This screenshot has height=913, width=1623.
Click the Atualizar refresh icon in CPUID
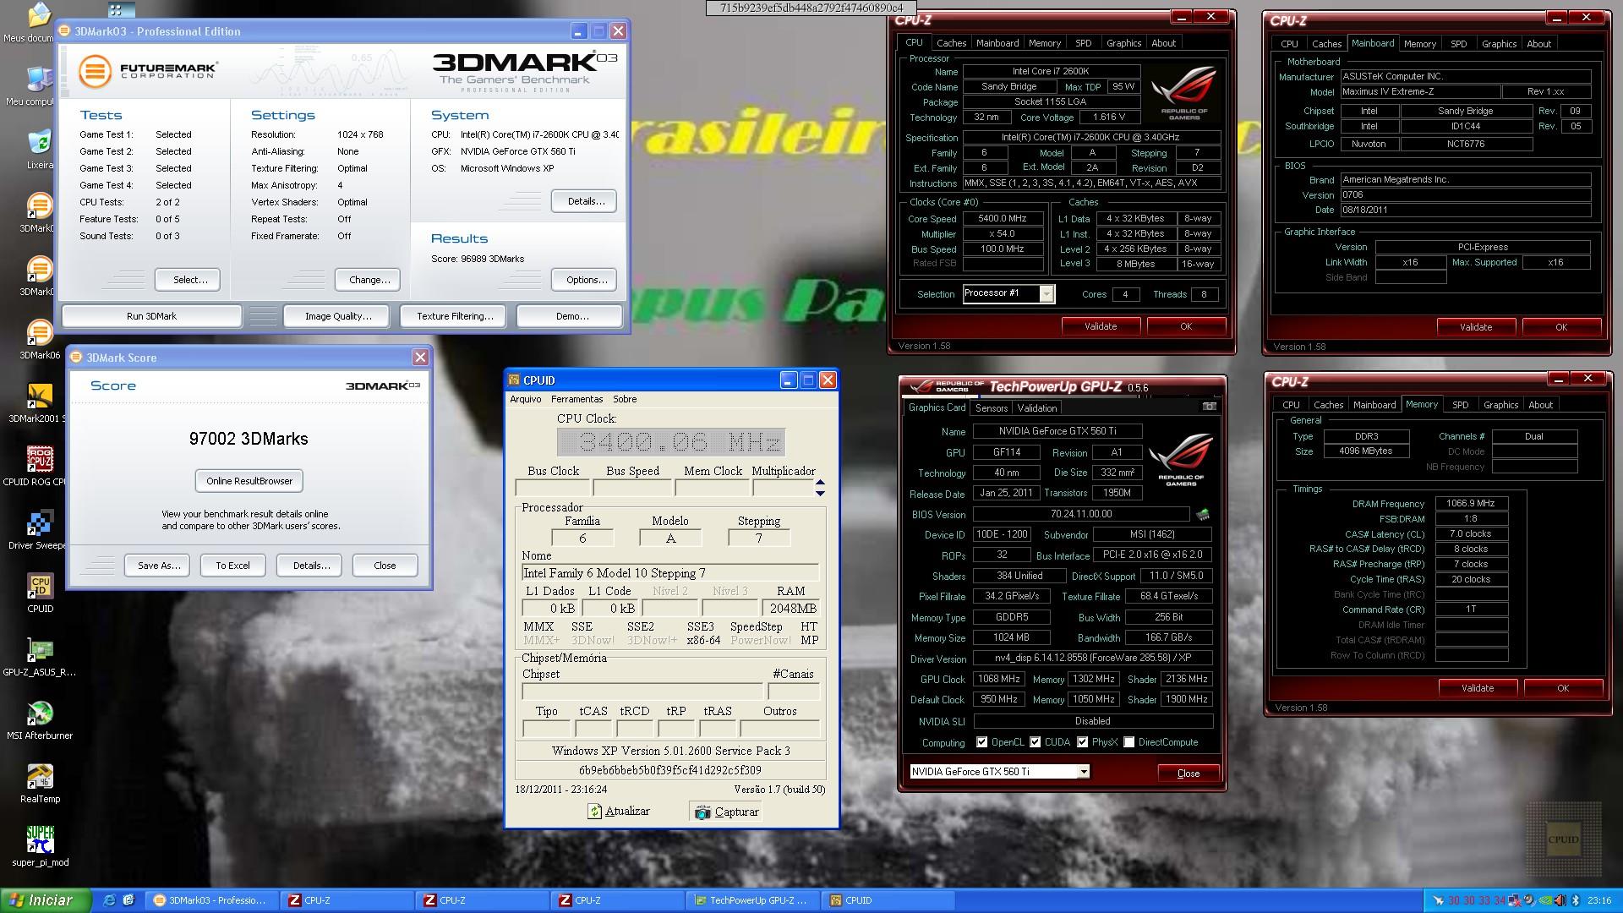coord(595,812)
